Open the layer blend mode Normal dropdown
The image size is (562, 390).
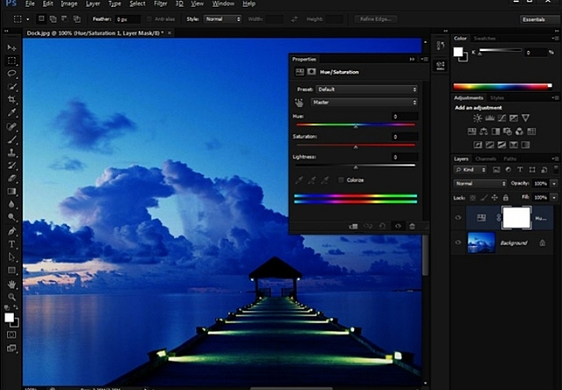480,184
